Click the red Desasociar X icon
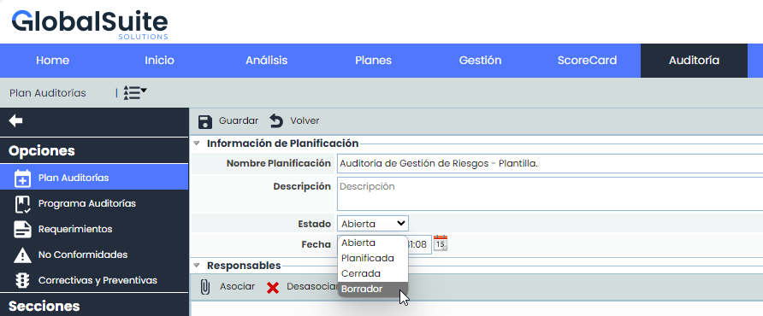Screen dimensions: 763x316 [x=273, y=288]
